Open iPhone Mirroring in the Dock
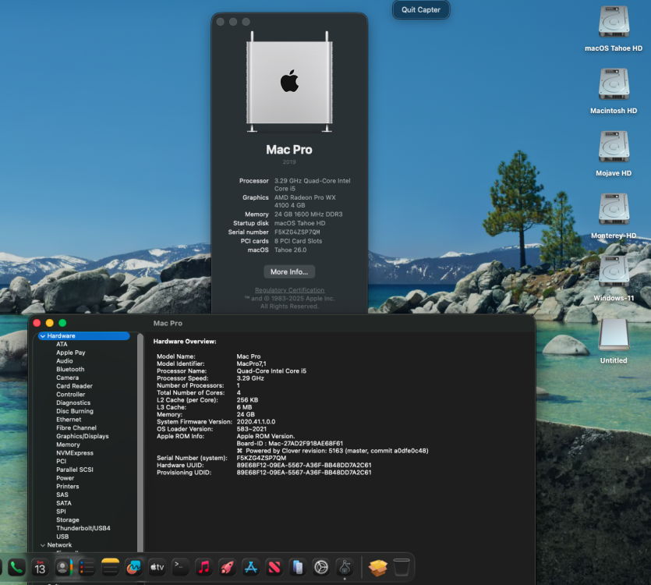651x585 pixels. [298, 567]
